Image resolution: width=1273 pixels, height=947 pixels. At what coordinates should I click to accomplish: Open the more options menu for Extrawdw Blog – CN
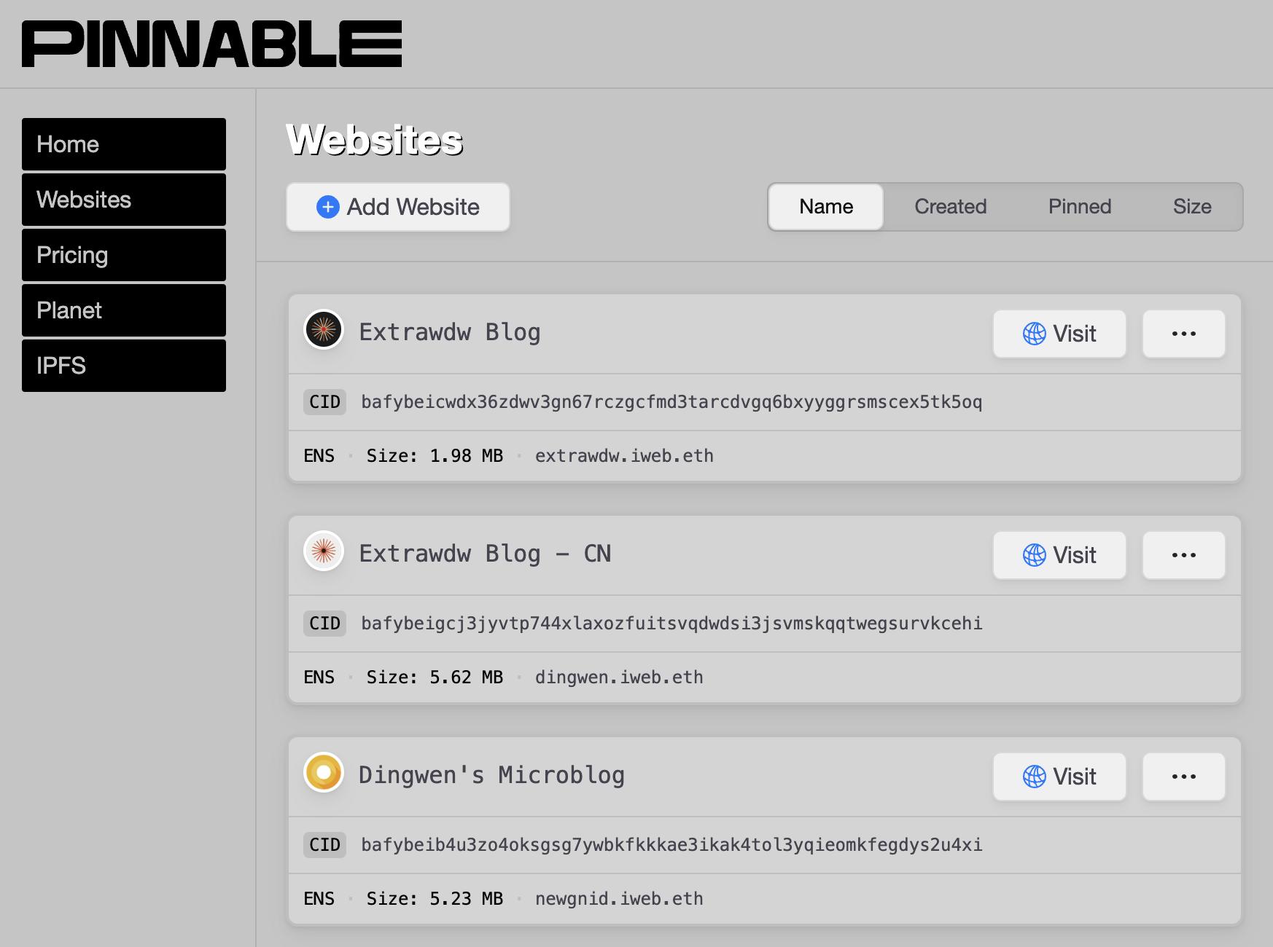point(1183,555)
